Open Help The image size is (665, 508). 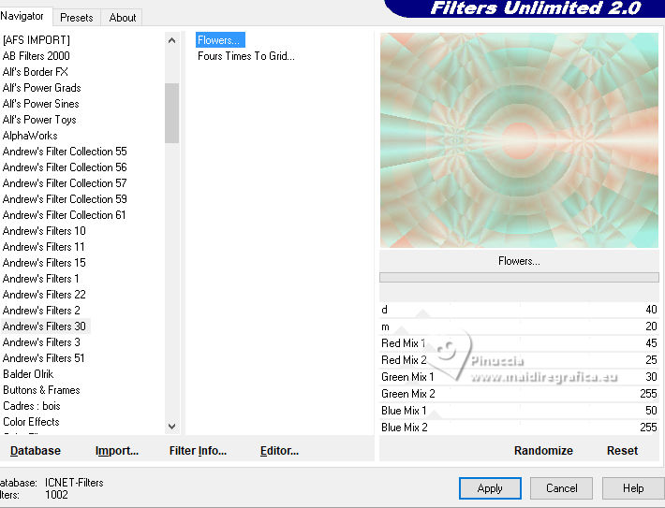click(x=633, y=488)
